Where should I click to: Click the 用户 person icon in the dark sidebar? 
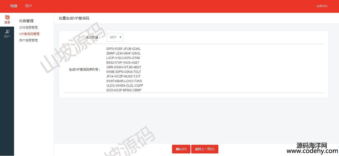pyautogui.click(x=7, y=31)
